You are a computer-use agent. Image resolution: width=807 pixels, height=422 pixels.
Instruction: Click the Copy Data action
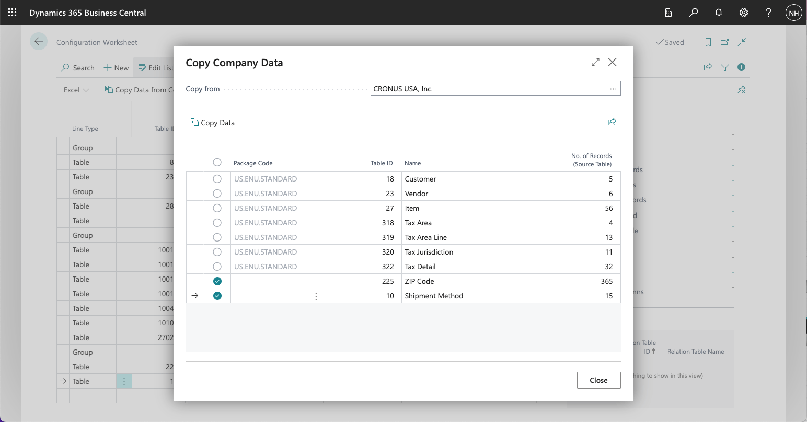pos(213,123)
